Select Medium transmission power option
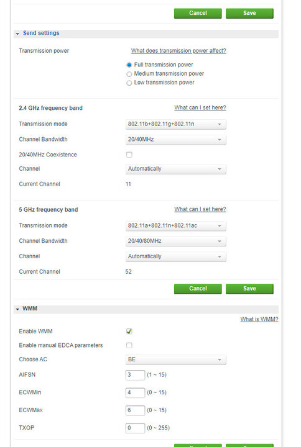This screenshot has width=301, height=447. point(129,74)
